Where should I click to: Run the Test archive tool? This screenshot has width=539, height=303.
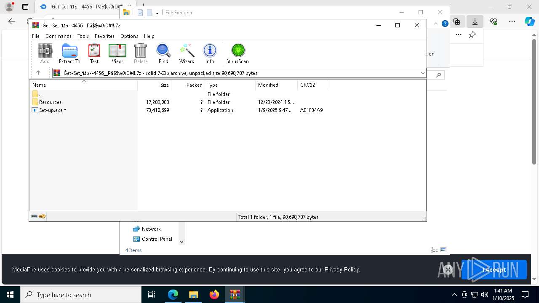coord(94,53)
